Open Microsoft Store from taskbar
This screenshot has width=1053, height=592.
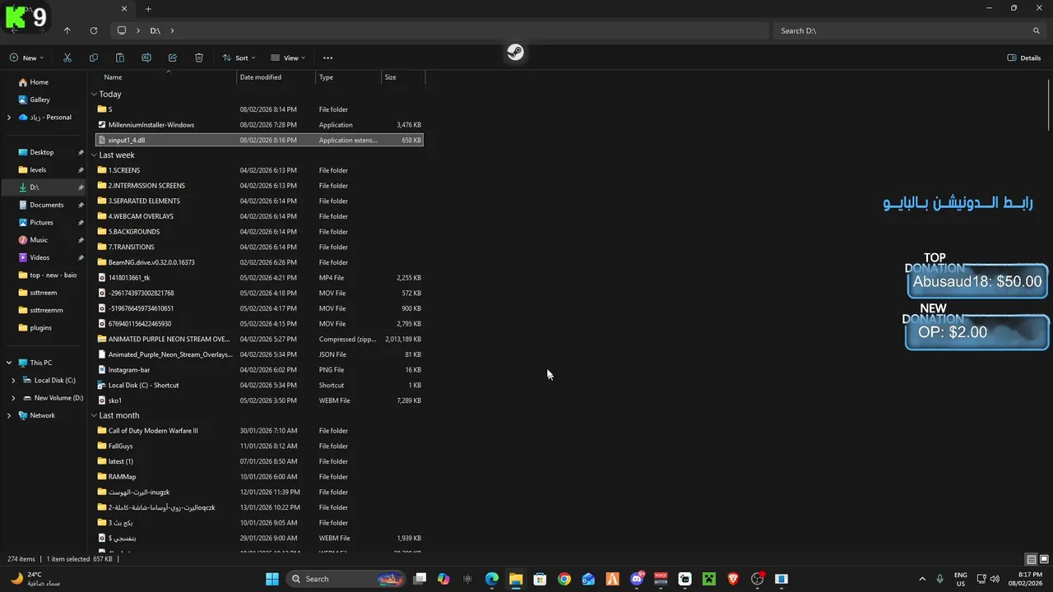540,579
